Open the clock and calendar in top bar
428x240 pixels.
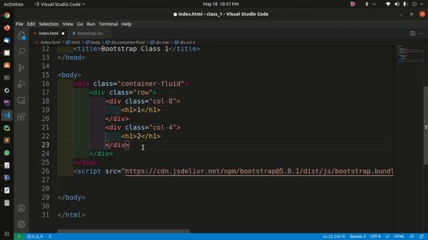[221, 4]
